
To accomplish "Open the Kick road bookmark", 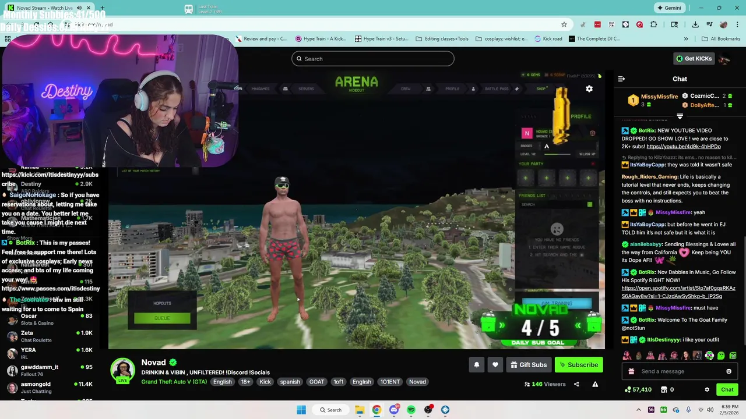I will pyautogui.click(x=548, y=39).
